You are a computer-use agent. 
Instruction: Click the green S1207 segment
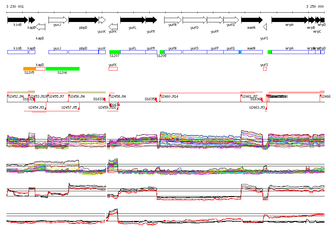[115, 52]
